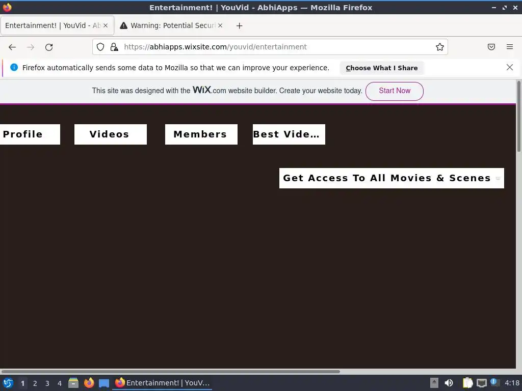The width and height of the screenshot is (522, 391).
Task: Close the Entertainment YouVid tab
Action: click(x=106, y=25)
